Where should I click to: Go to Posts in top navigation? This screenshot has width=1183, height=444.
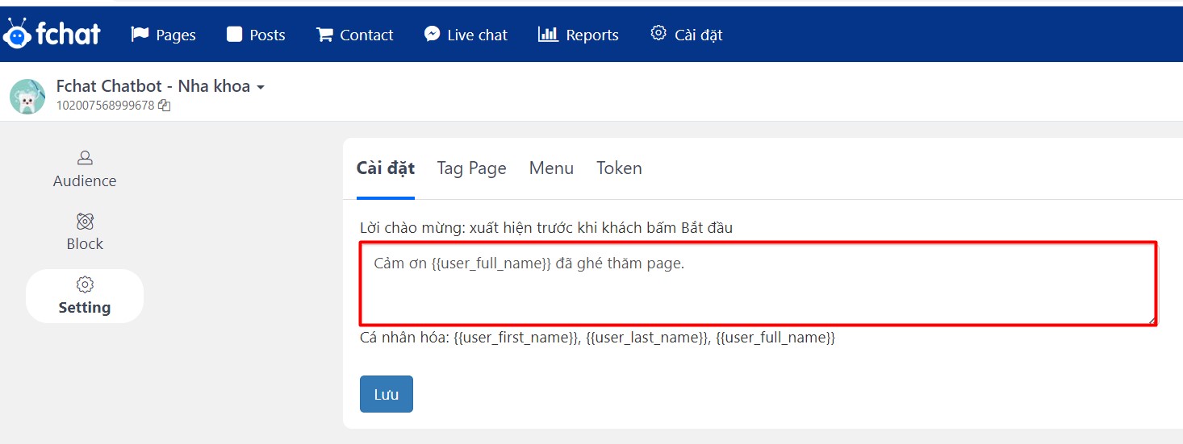click(256, 35)
